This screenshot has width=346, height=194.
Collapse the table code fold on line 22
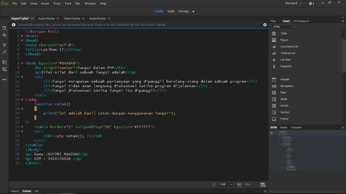click(22, 127)
